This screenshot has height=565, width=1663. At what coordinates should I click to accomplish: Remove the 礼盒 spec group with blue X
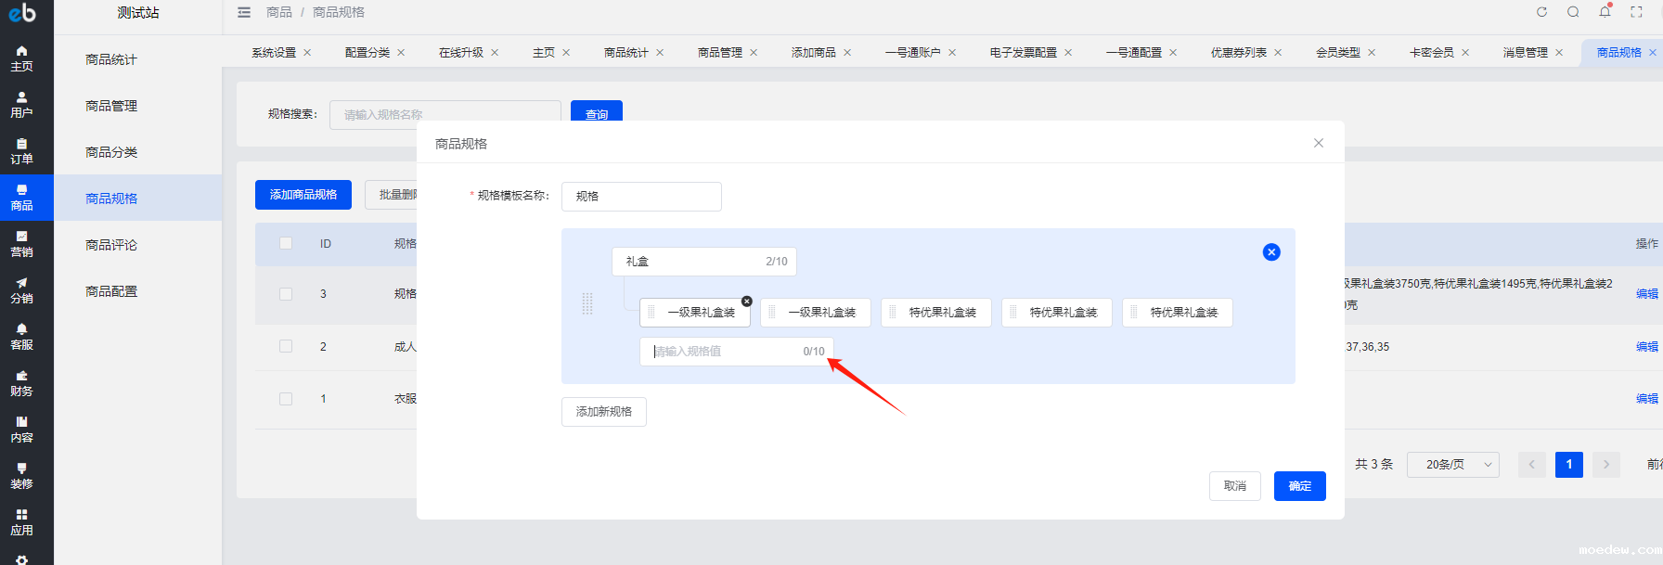pos(1271,252)
